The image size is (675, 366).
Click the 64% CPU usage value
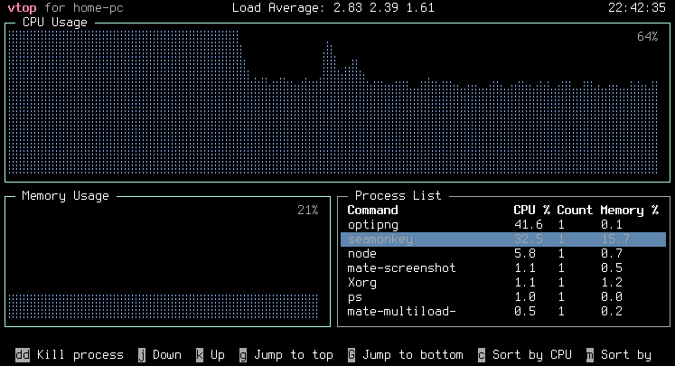click(648, 36)
